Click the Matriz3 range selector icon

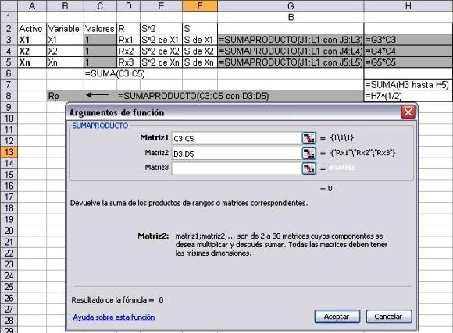309,168
